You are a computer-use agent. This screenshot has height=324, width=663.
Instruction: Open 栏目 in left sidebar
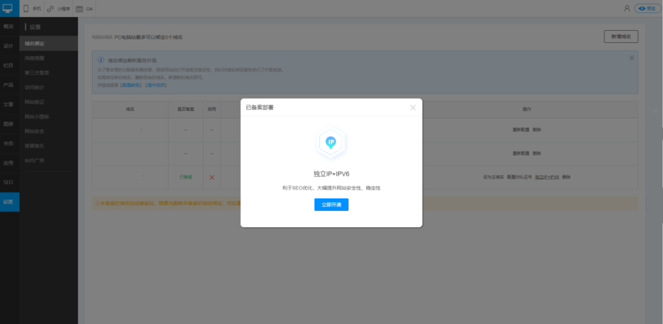point(9,65)
